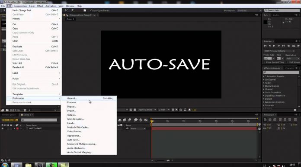Screen dimensions: 301x167
Task: Toggle visibility of AUTO-SAVE layer
Action: point(3,128)
